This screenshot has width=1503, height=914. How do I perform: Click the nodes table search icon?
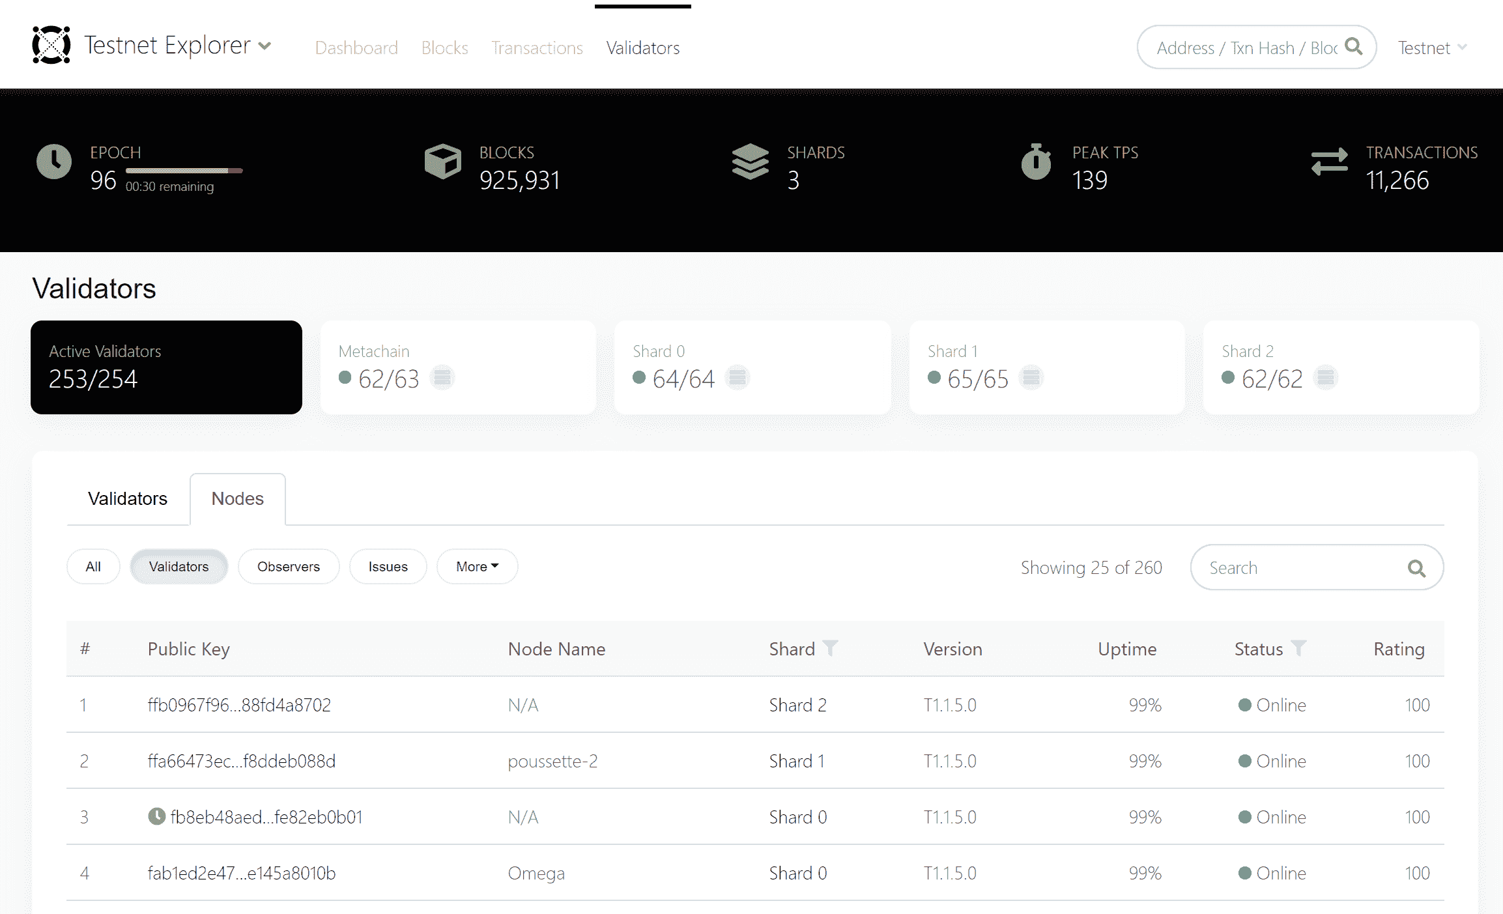[1416, 568]
